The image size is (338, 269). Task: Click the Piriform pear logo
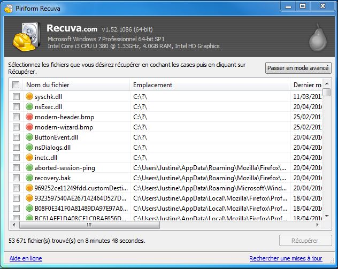[318, 37]
